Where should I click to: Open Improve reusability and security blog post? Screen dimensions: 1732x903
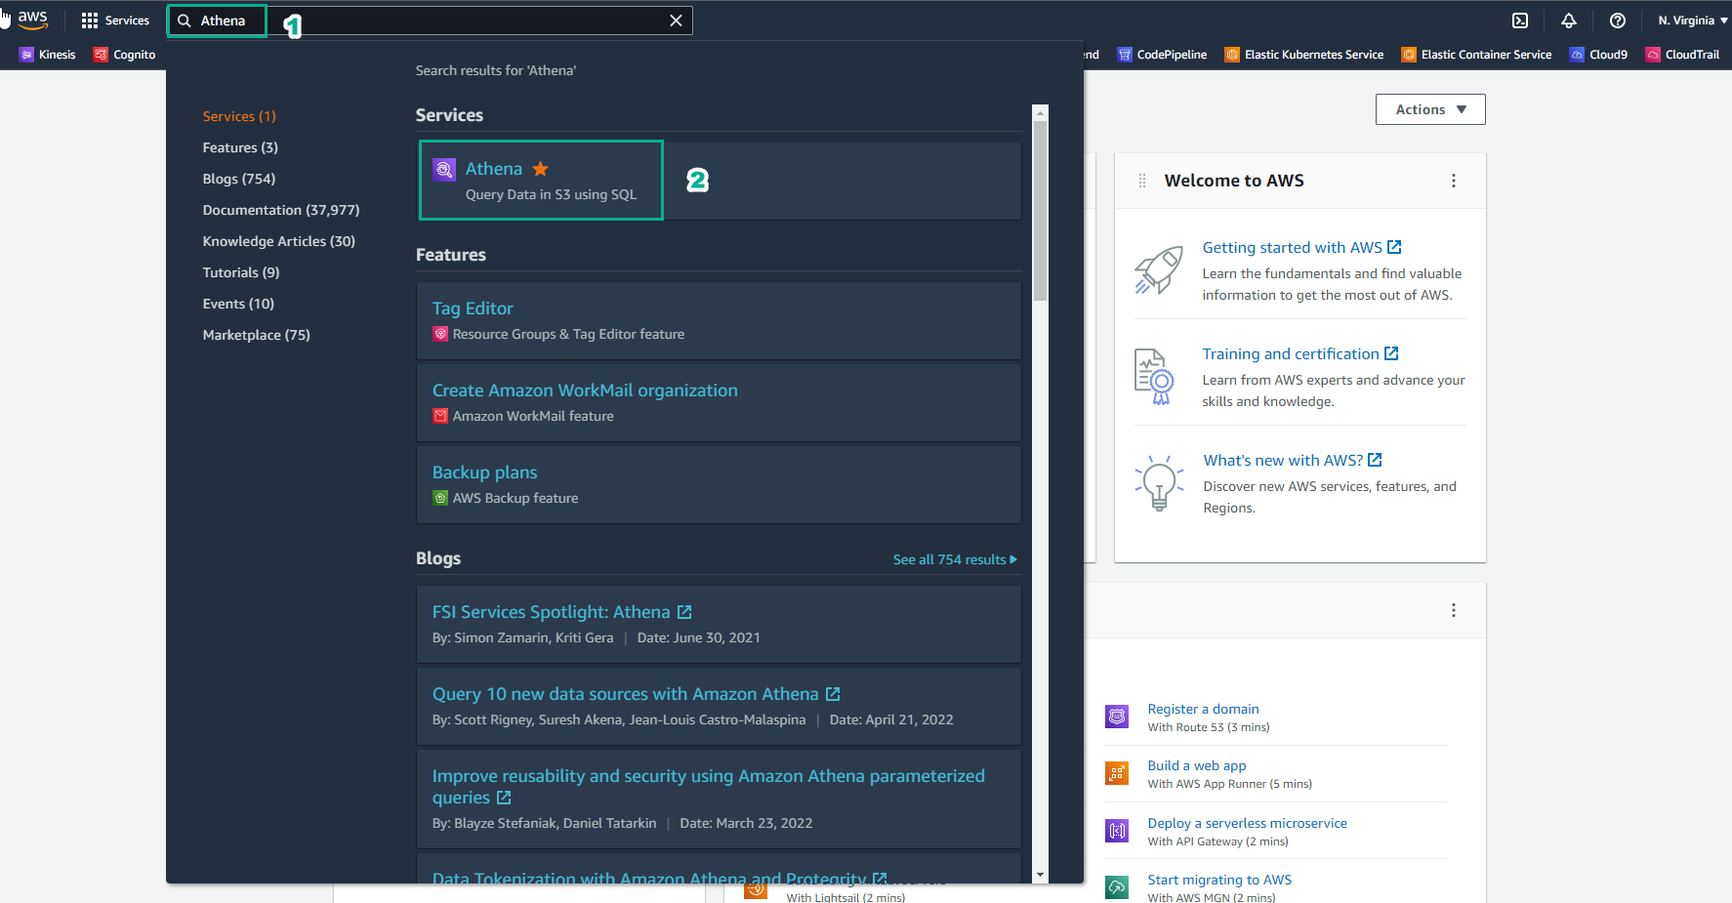(x=708, y=787)
